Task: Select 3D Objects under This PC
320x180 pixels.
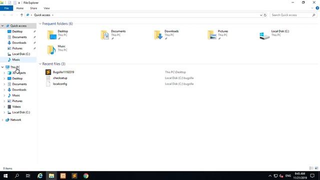Action: (x=19, y=73)
